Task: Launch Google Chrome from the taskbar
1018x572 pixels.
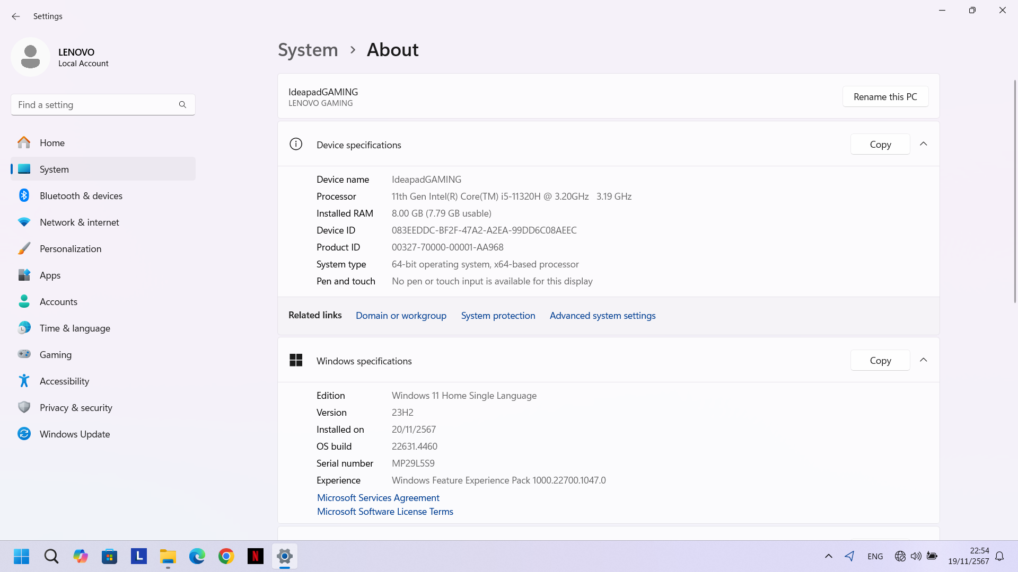Action: coord(226,556)
